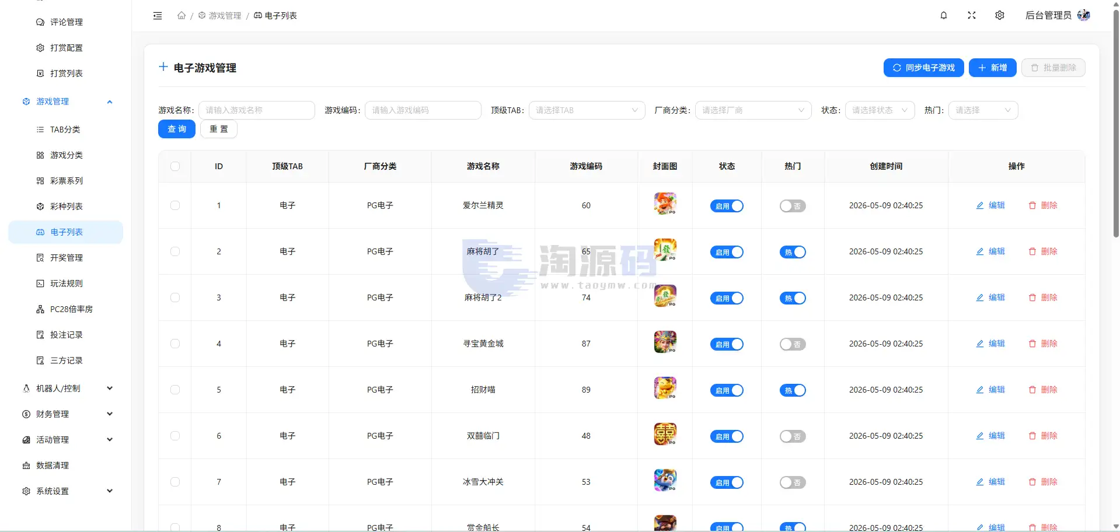Image resolution: width=1120 pixels, height=532 pixels.
Task: Click the 游戏分类 grid icon
Action: (40, 155)
